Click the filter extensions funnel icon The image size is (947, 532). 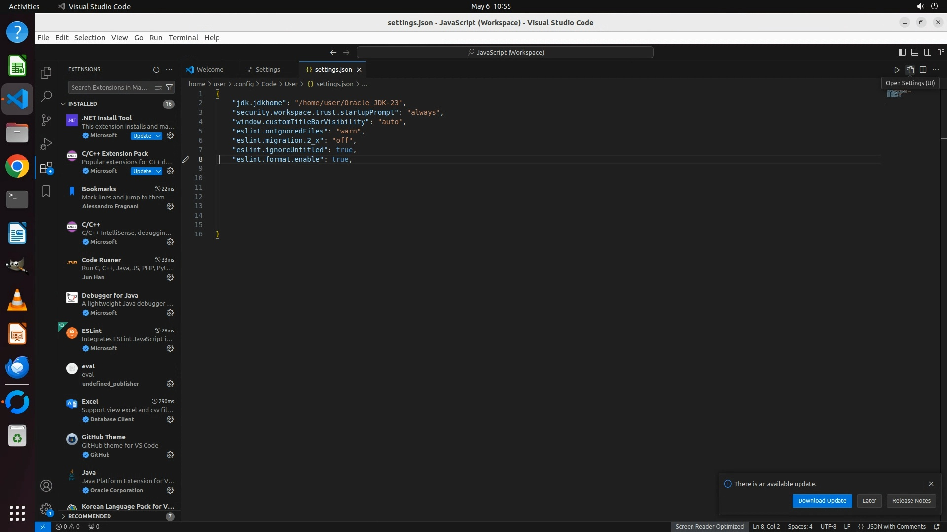[x=169, y=87]
